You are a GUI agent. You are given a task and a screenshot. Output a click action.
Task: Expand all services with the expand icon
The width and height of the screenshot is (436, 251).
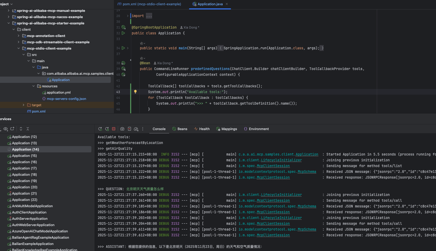21,129
